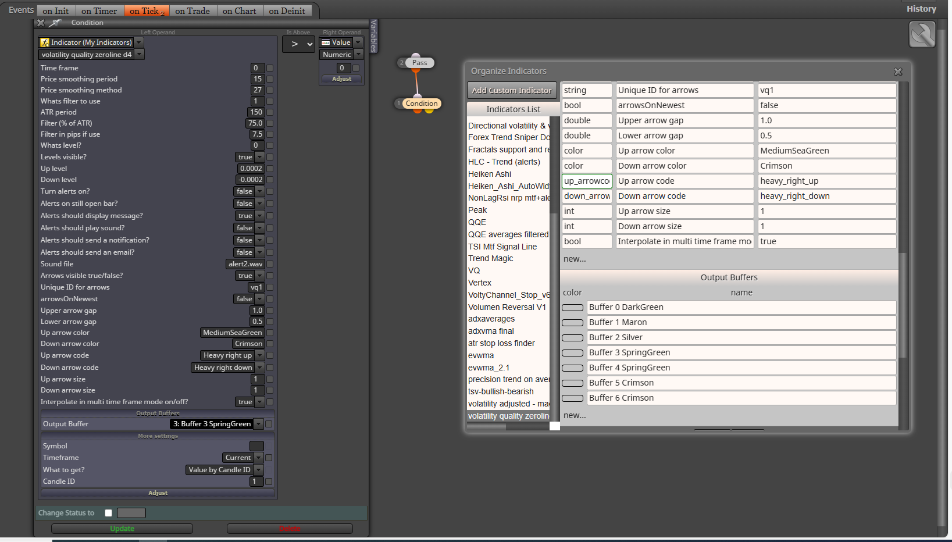Click the pin icon beside Condition title

coord(55,23)
